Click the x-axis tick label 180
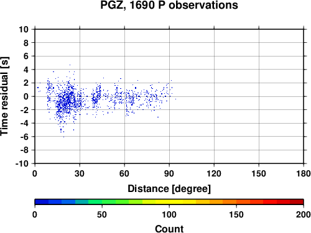The height and width of the screenshot is (233, 311). (304, 173)
